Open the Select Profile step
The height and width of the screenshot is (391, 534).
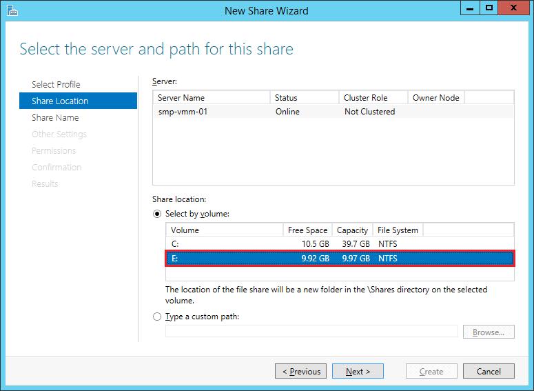56,84
